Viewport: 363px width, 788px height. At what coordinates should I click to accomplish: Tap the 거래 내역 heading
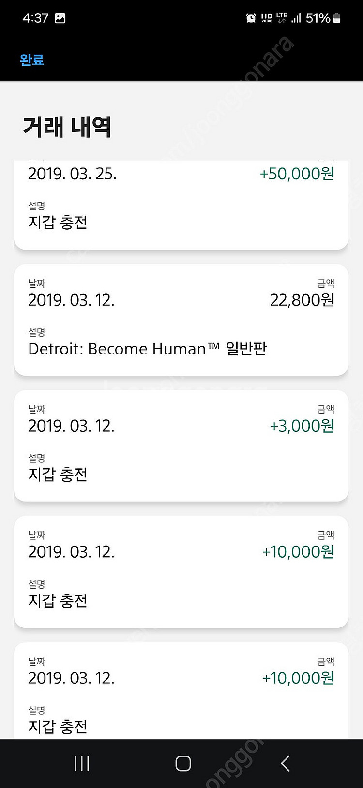click(x=67, y=127)
